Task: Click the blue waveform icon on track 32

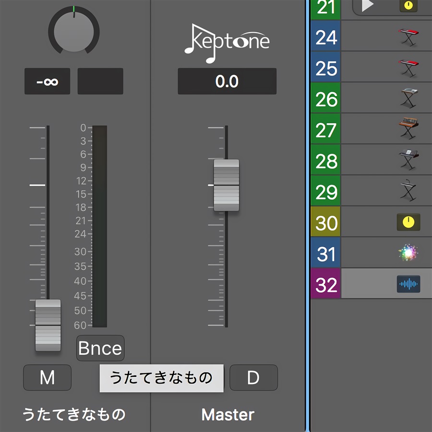Action: pos(408,284)
